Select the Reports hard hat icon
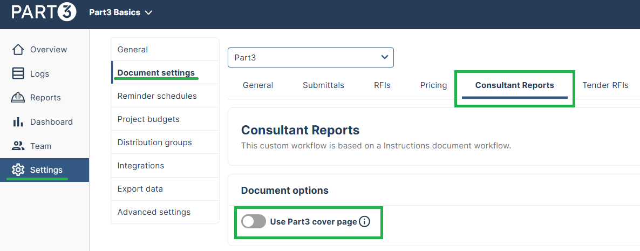Image resolution: width=640 pixels, height=251 pixels. [x=18, y=98]
